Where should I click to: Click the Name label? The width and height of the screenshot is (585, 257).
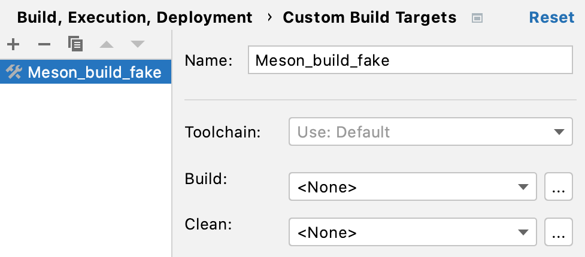pos(208,60)
